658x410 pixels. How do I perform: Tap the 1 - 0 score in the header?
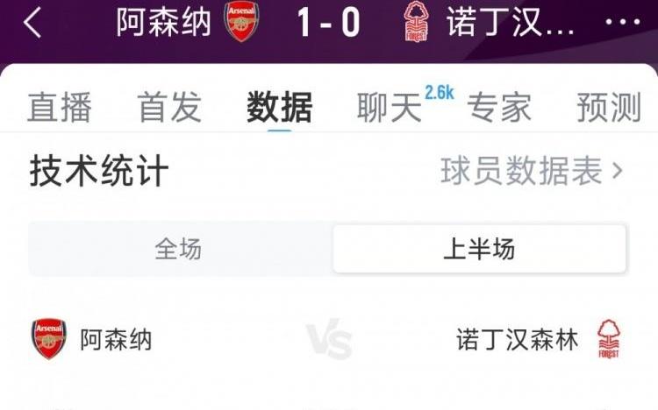coord(328,24)
